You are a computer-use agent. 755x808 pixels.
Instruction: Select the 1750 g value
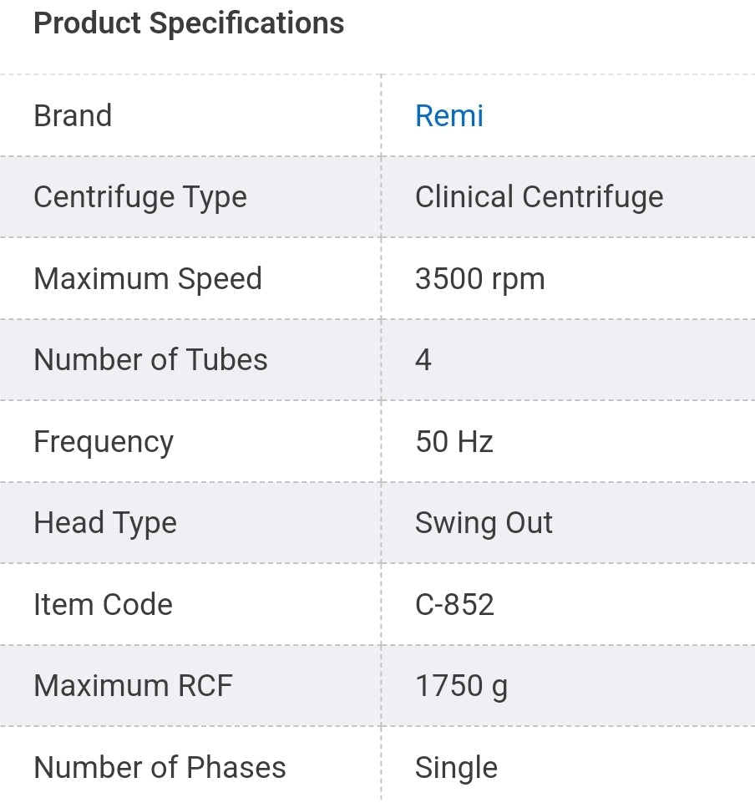point(461,685)
